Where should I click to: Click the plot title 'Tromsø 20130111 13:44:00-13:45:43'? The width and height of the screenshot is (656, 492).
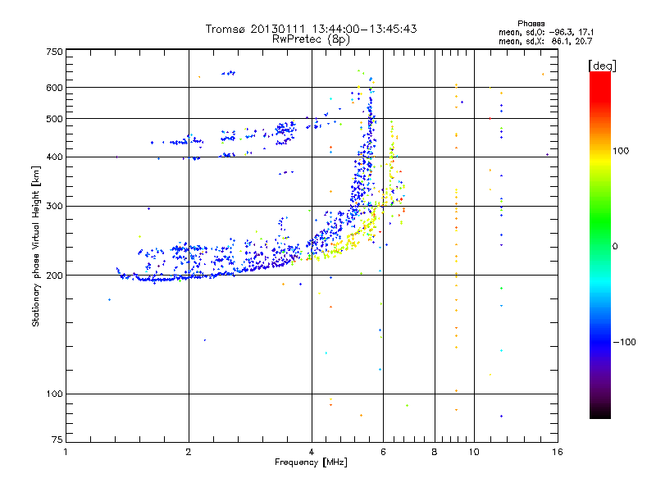311,29
